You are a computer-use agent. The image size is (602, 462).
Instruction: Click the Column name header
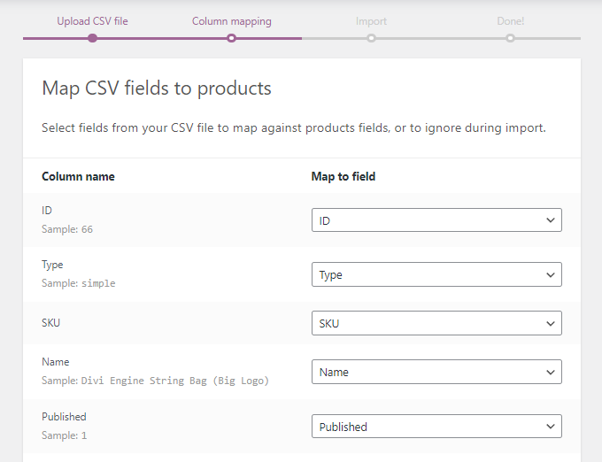78,176
